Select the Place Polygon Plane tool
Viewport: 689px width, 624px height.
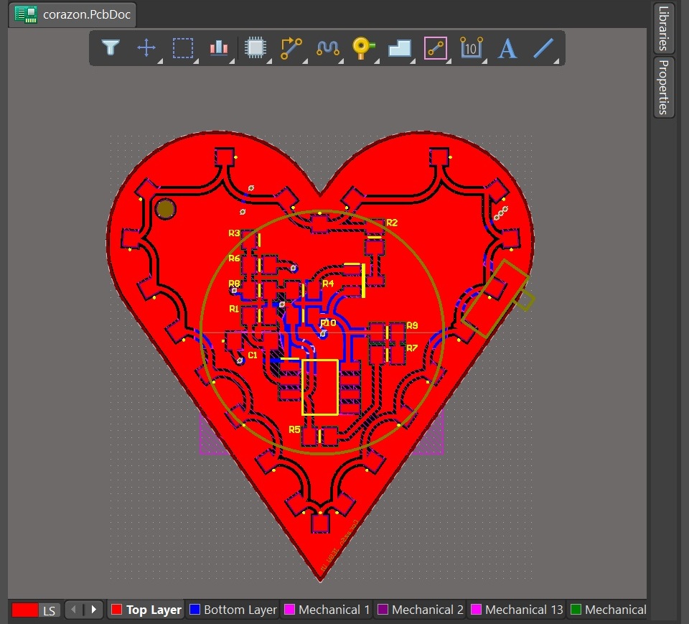pyautogui.click(x=400, y=48)
